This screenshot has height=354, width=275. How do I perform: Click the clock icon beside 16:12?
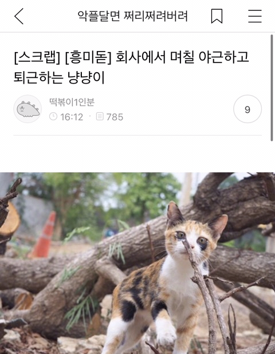[x=53, y=117]
